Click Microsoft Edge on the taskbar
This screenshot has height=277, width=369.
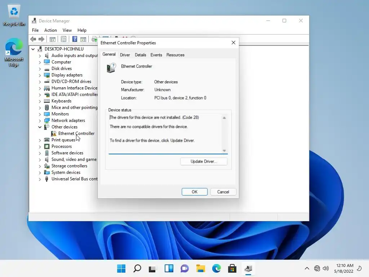pos(216,268)
